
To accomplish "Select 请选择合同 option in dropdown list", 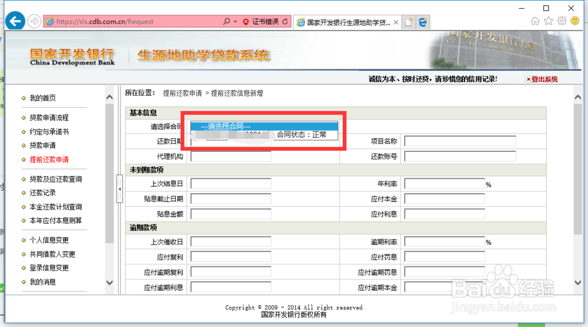I will 265,126.
